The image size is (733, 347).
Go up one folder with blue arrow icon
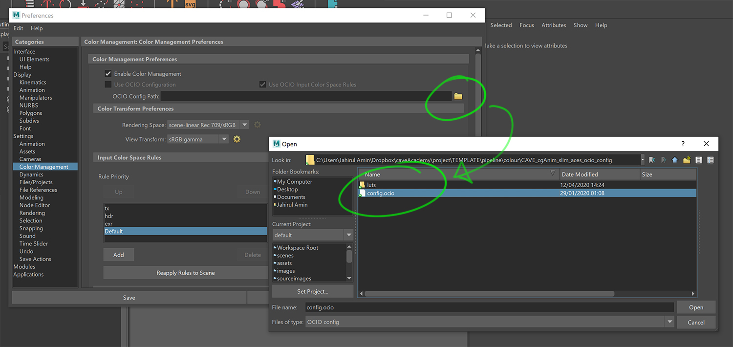675,160
